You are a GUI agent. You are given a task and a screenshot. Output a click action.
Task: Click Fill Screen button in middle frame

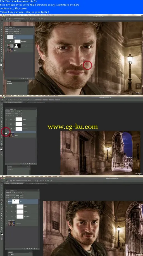[x=51, y=100]
